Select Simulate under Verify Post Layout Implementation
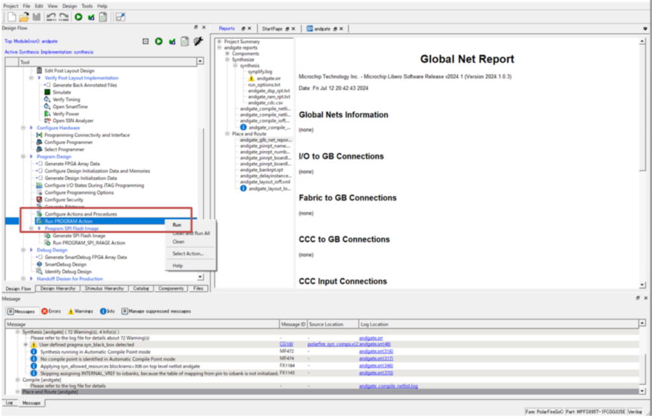The height and width of the screenshot is (417, 652). pos(62,92)
